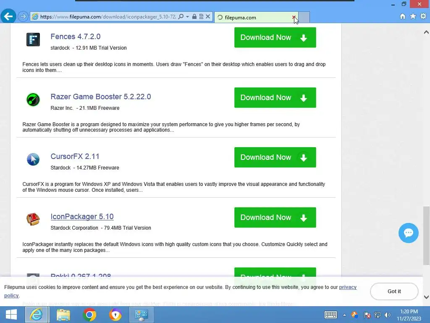Open a new blank tab
Image resolution: width=430 pixels, height=323 pixels.
coord(304,17)
